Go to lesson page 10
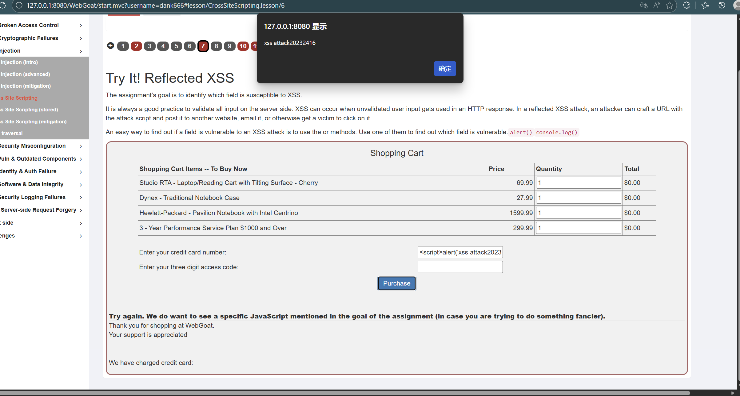This screenshot has height=396, width=740. pyautogui.click(x=243, y=46)
